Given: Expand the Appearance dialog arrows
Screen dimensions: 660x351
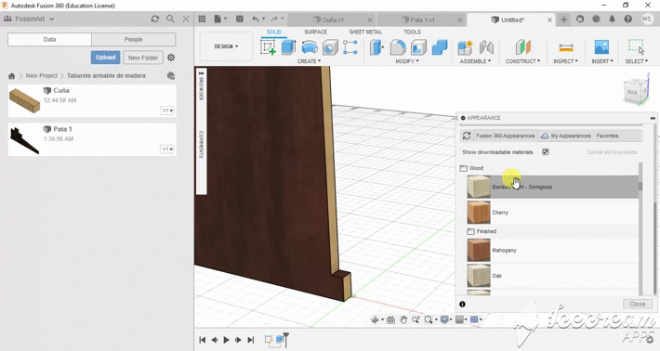Looking at the screenshot, I should tap(653, 118).
